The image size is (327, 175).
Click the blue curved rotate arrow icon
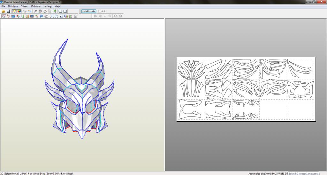(x=41, y=16)
